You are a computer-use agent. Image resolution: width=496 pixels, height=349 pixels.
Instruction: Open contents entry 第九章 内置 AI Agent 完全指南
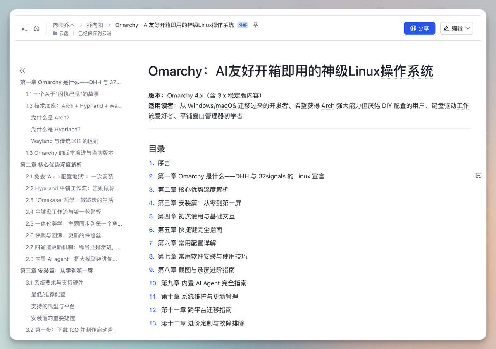pyautogui.click(x=204, y=283)
